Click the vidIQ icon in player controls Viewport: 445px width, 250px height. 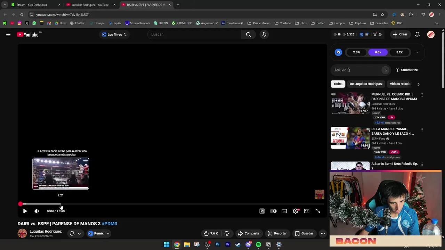point(262,211)
